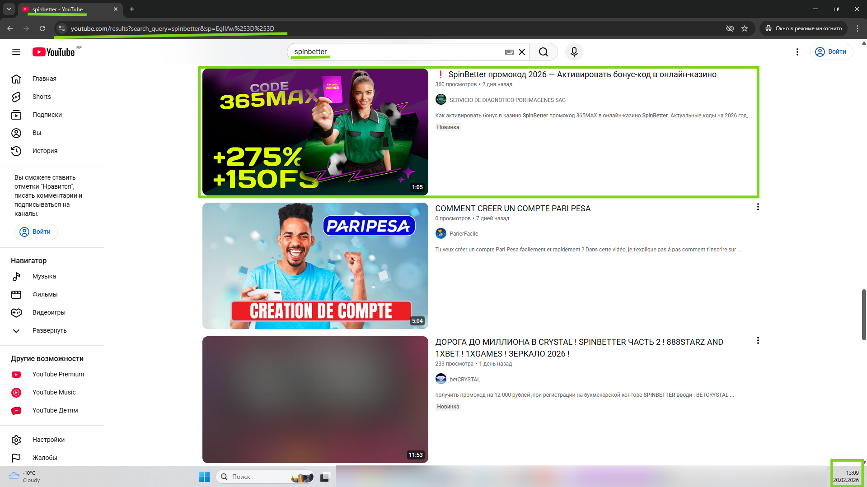Open the CREATION DE COMPTE Paripesa thumbnail
The height and width of the screenshot is (487, 867).
(315, 266)
